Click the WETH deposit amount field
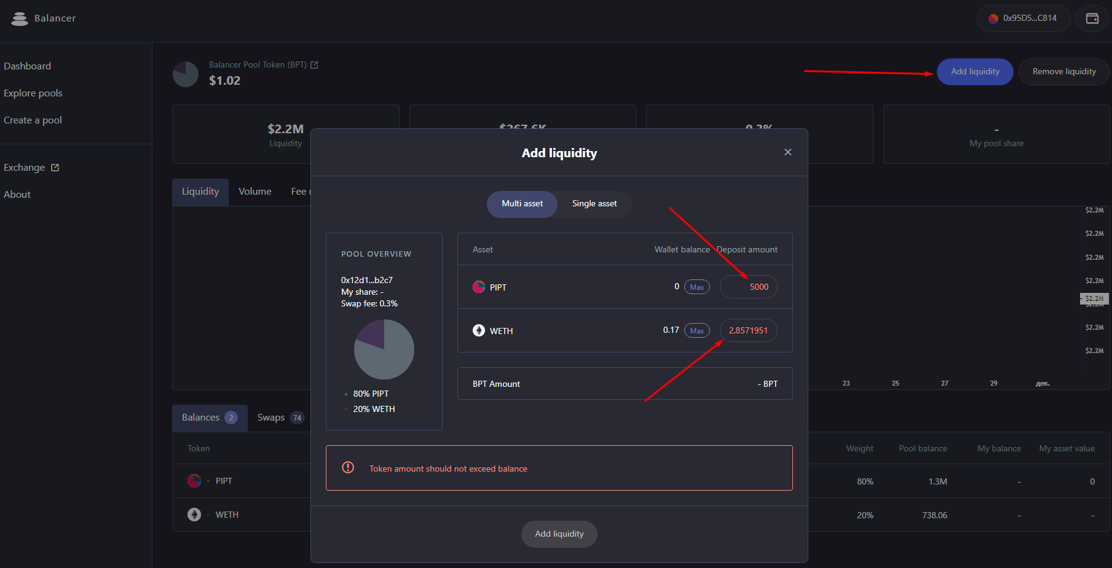The width and height of the screenshot is (1112, 568). [x=749, y=330]
